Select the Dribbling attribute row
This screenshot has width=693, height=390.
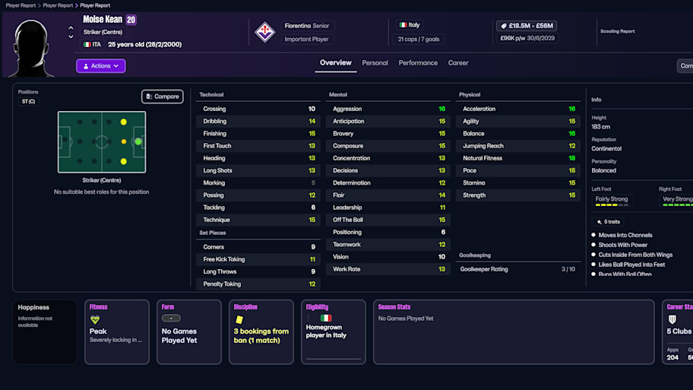258,121
